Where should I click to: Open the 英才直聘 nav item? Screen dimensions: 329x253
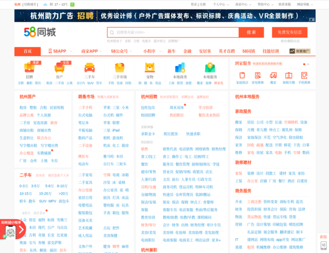click(227, 51)
